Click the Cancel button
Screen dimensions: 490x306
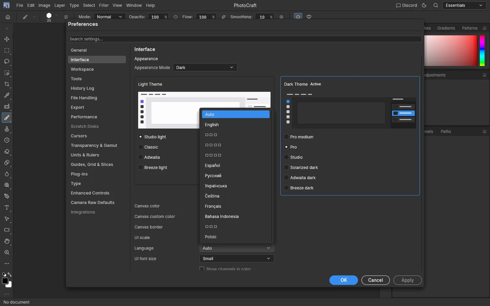pyautogui.click(x=376, y=280)
